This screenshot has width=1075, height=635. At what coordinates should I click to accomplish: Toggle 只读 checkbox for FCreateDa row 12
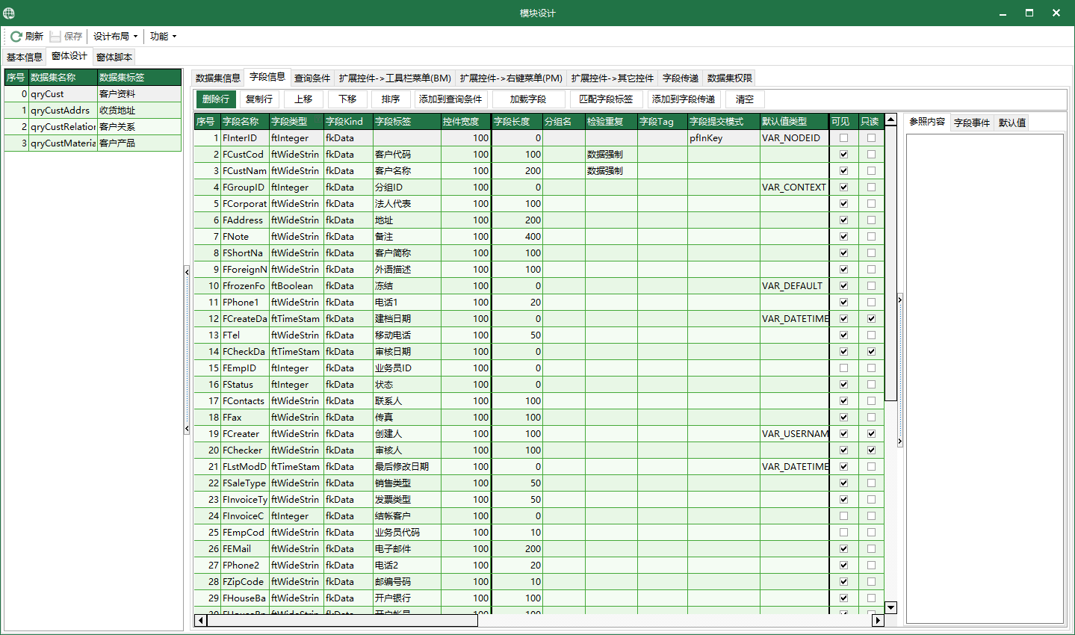(x=871, y=318)
